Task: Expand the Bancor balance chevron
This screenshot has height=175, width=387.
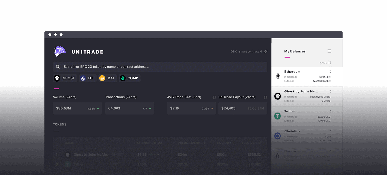Action: pos(331,151)
